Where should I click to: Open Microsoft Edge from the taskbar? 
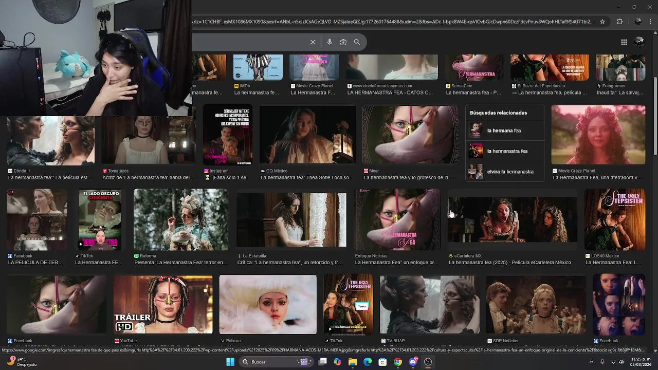pos(368,362)
